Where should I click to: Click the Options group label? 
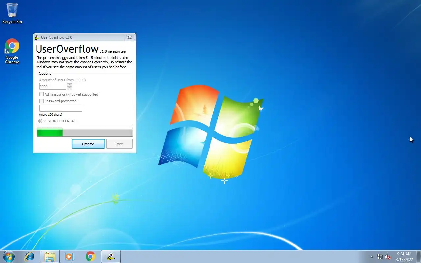click(x=45, y=73)
